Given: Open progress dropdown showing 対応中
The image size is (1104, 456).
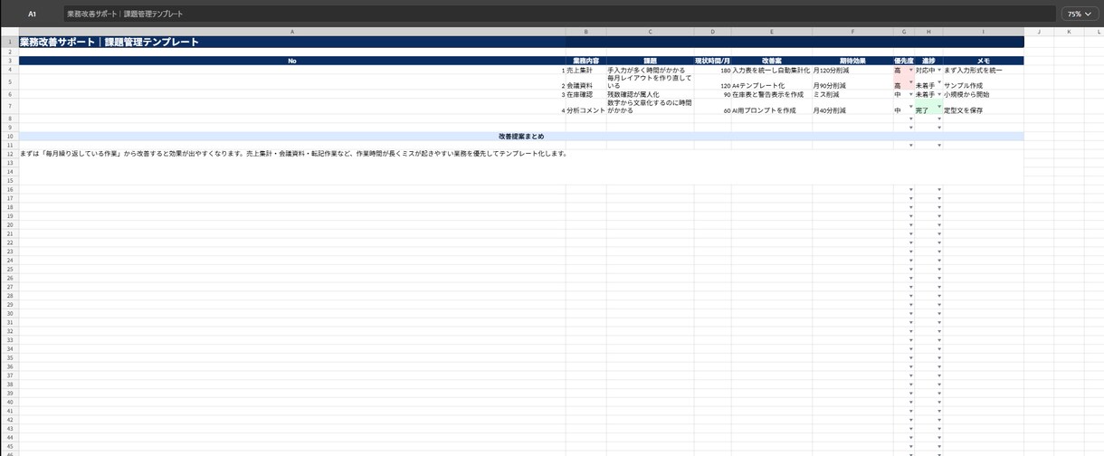Looking at the screenshot, I should point(939,69).
